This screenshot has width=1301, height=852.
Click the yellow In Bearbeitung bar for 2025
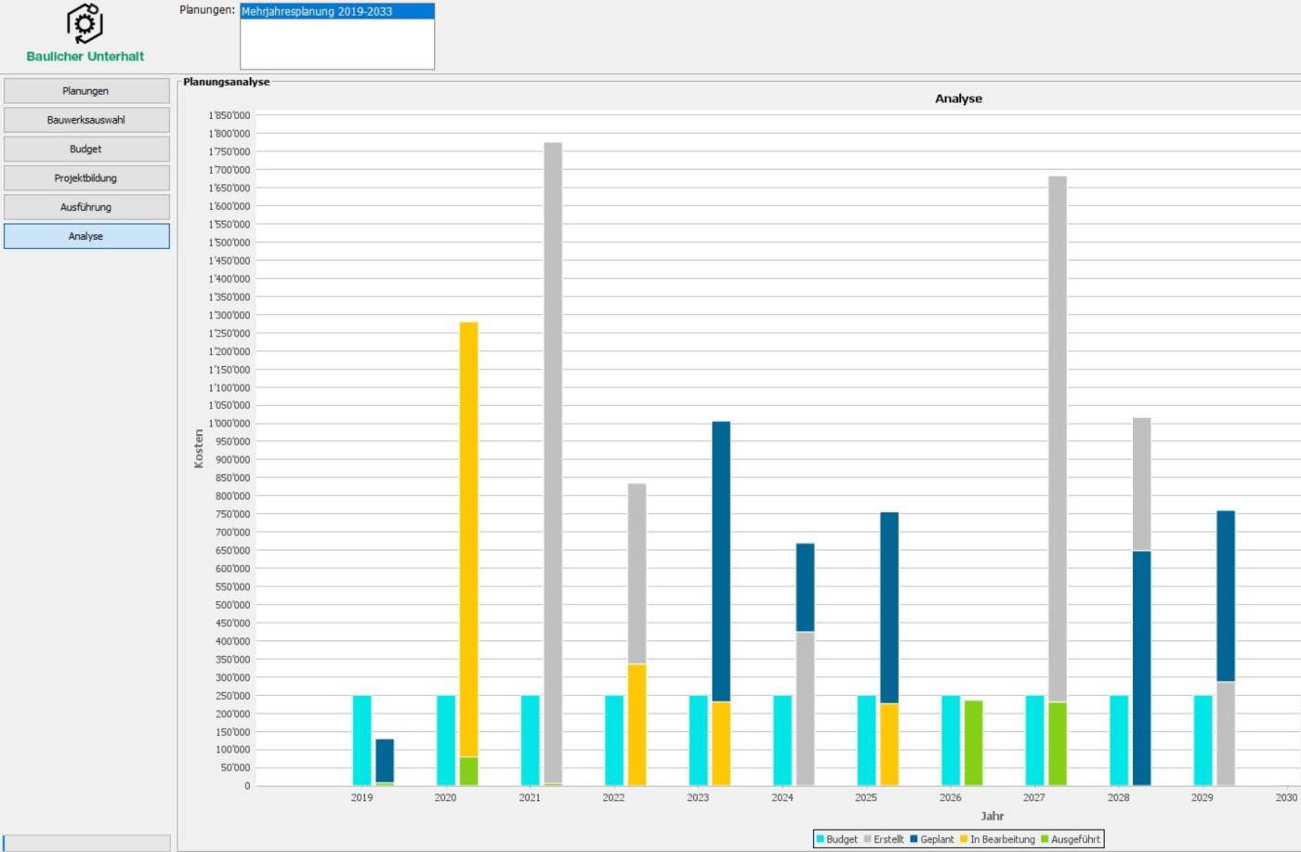click(889, 745)
